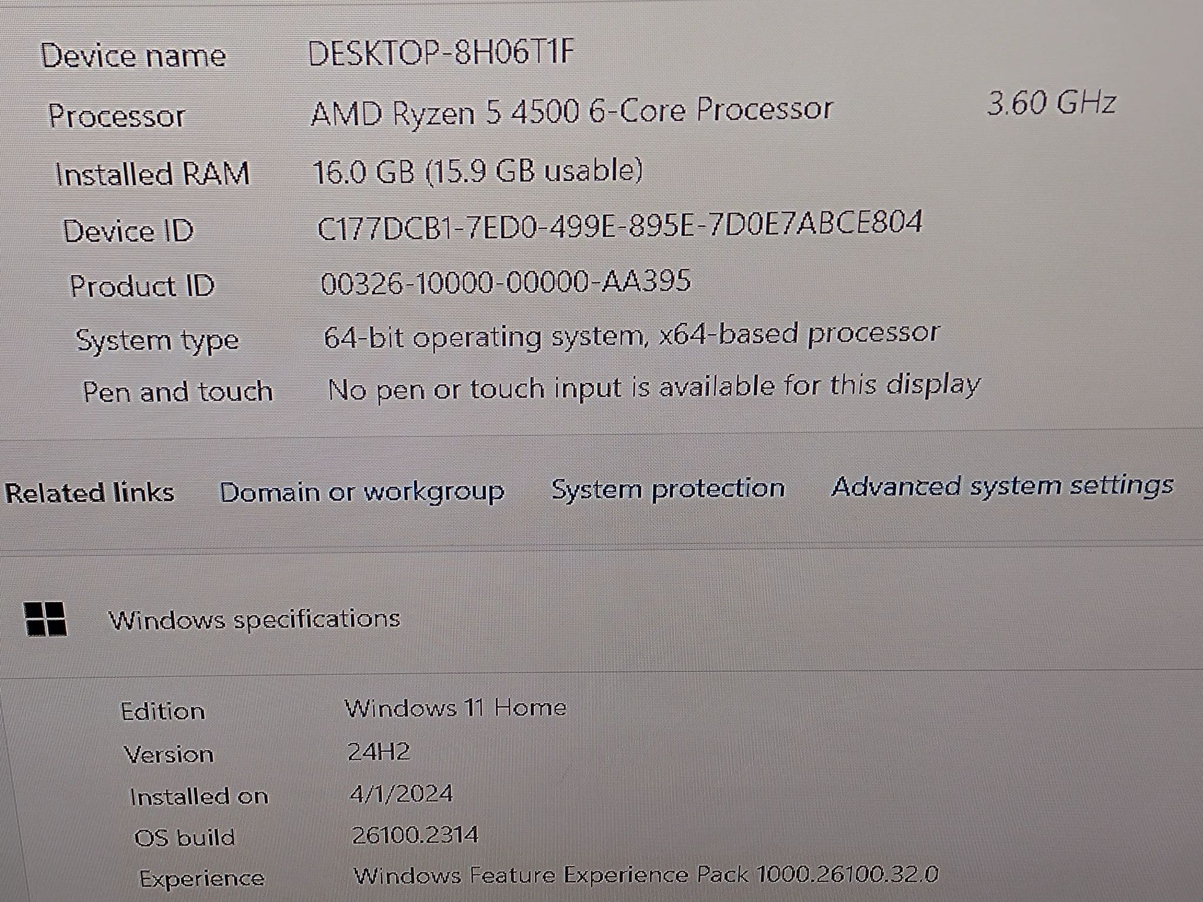Click the Version label

[x=169, y=755]
